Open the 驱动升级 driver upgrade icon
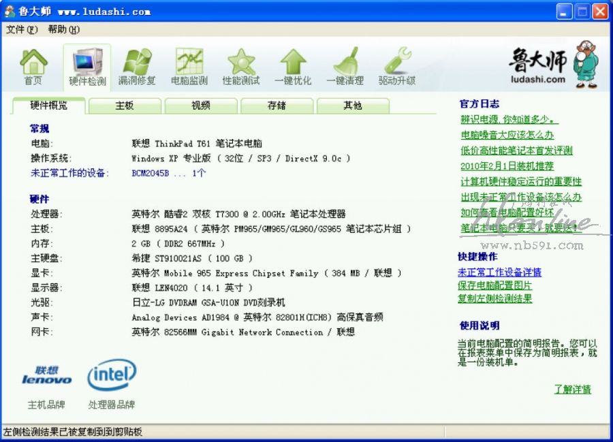This screenshot has height=442, width=613. click(x=397, y=67)
